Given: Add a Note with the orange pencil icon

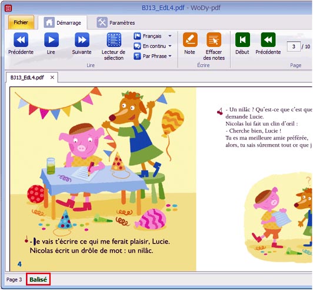Looking at the screenshot, I should (190, 40).
